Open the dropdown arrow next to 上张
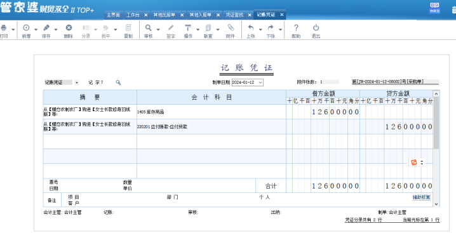Viewport: 456px width, 233px height. [x=260, y=29]
